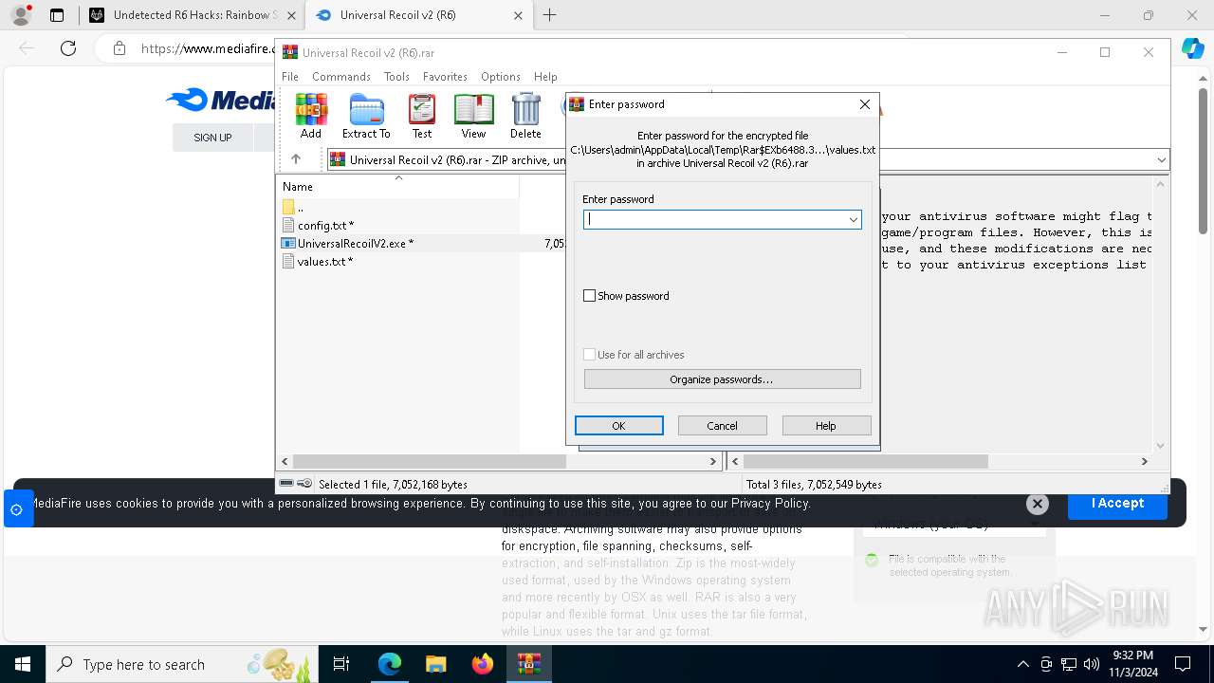Open the Commands menu
Screen dimensions: 1214x683
pyautogui.click(x=341, y=77)
